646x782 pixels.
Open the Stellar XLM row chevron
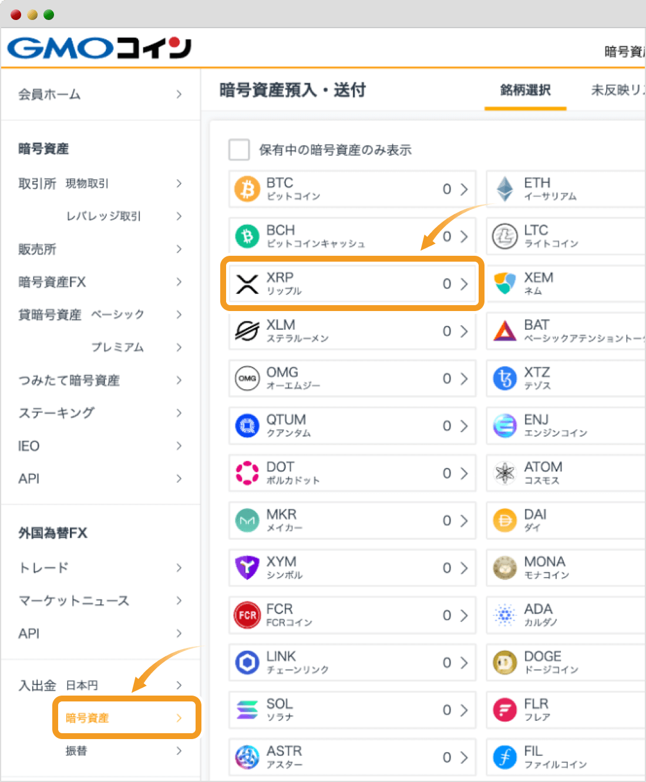point(464,331)
